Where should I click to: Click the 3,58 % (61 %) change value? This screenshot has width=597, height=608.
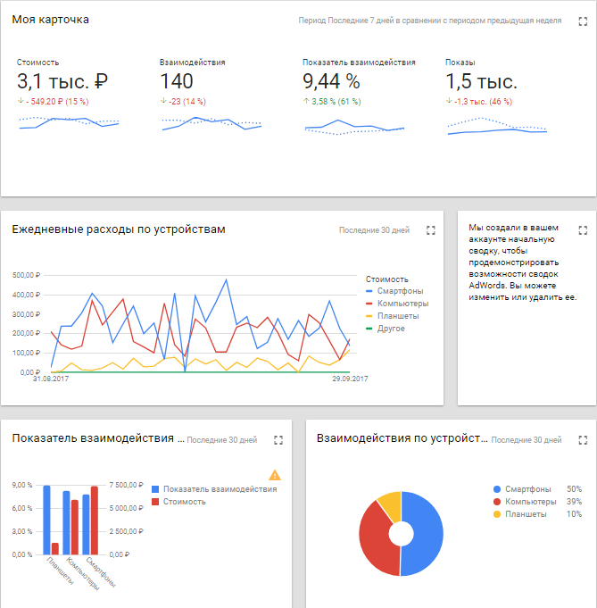pyautogui.click(x=336, y=102)
